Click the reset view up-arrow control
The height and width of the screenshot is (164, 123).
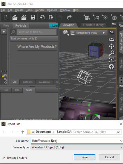112,67
